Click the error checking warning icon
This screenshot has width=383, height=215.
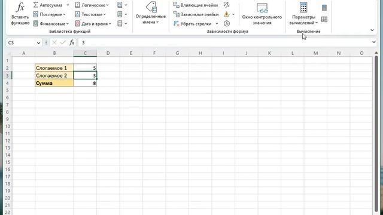point(227,14)
